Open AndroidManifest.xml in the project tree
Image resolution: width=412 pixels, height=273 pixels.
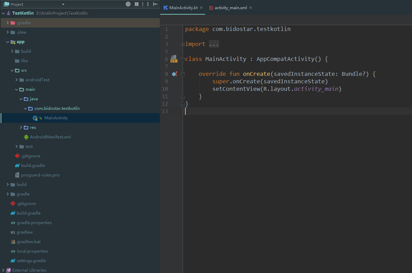point(50,137)
